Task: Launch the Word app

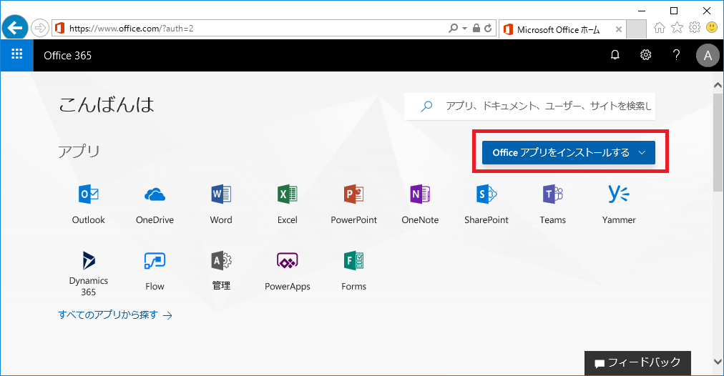Action: [221, 204]
